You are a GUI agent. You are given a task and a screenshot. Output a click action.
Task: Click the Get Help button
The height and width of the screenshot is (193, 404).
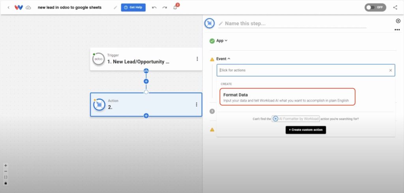coord(133,7)
